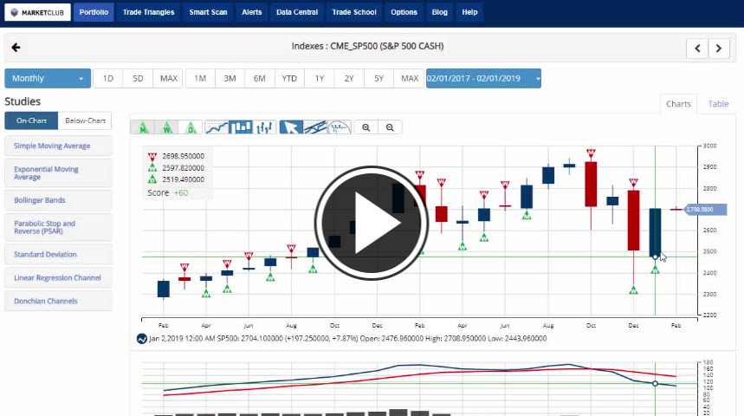Click the red October candlestick at 2900
This screenshot has width=744, height=416.
coord(591,185)
